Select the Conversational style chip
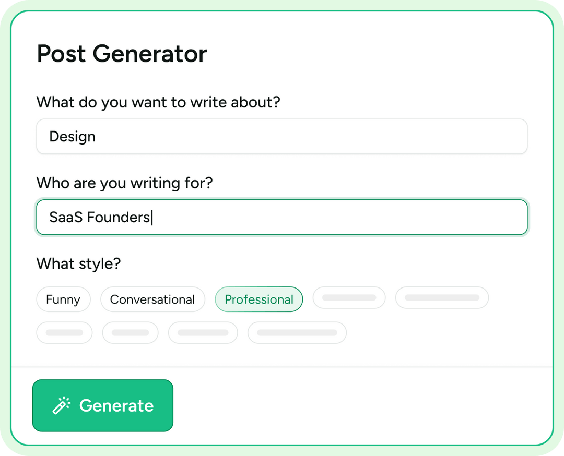Screen dimensions: 564x456 (152, 299)
